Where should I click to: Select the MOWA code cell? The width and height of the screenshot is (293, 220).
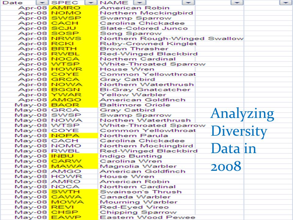[73, 202]
